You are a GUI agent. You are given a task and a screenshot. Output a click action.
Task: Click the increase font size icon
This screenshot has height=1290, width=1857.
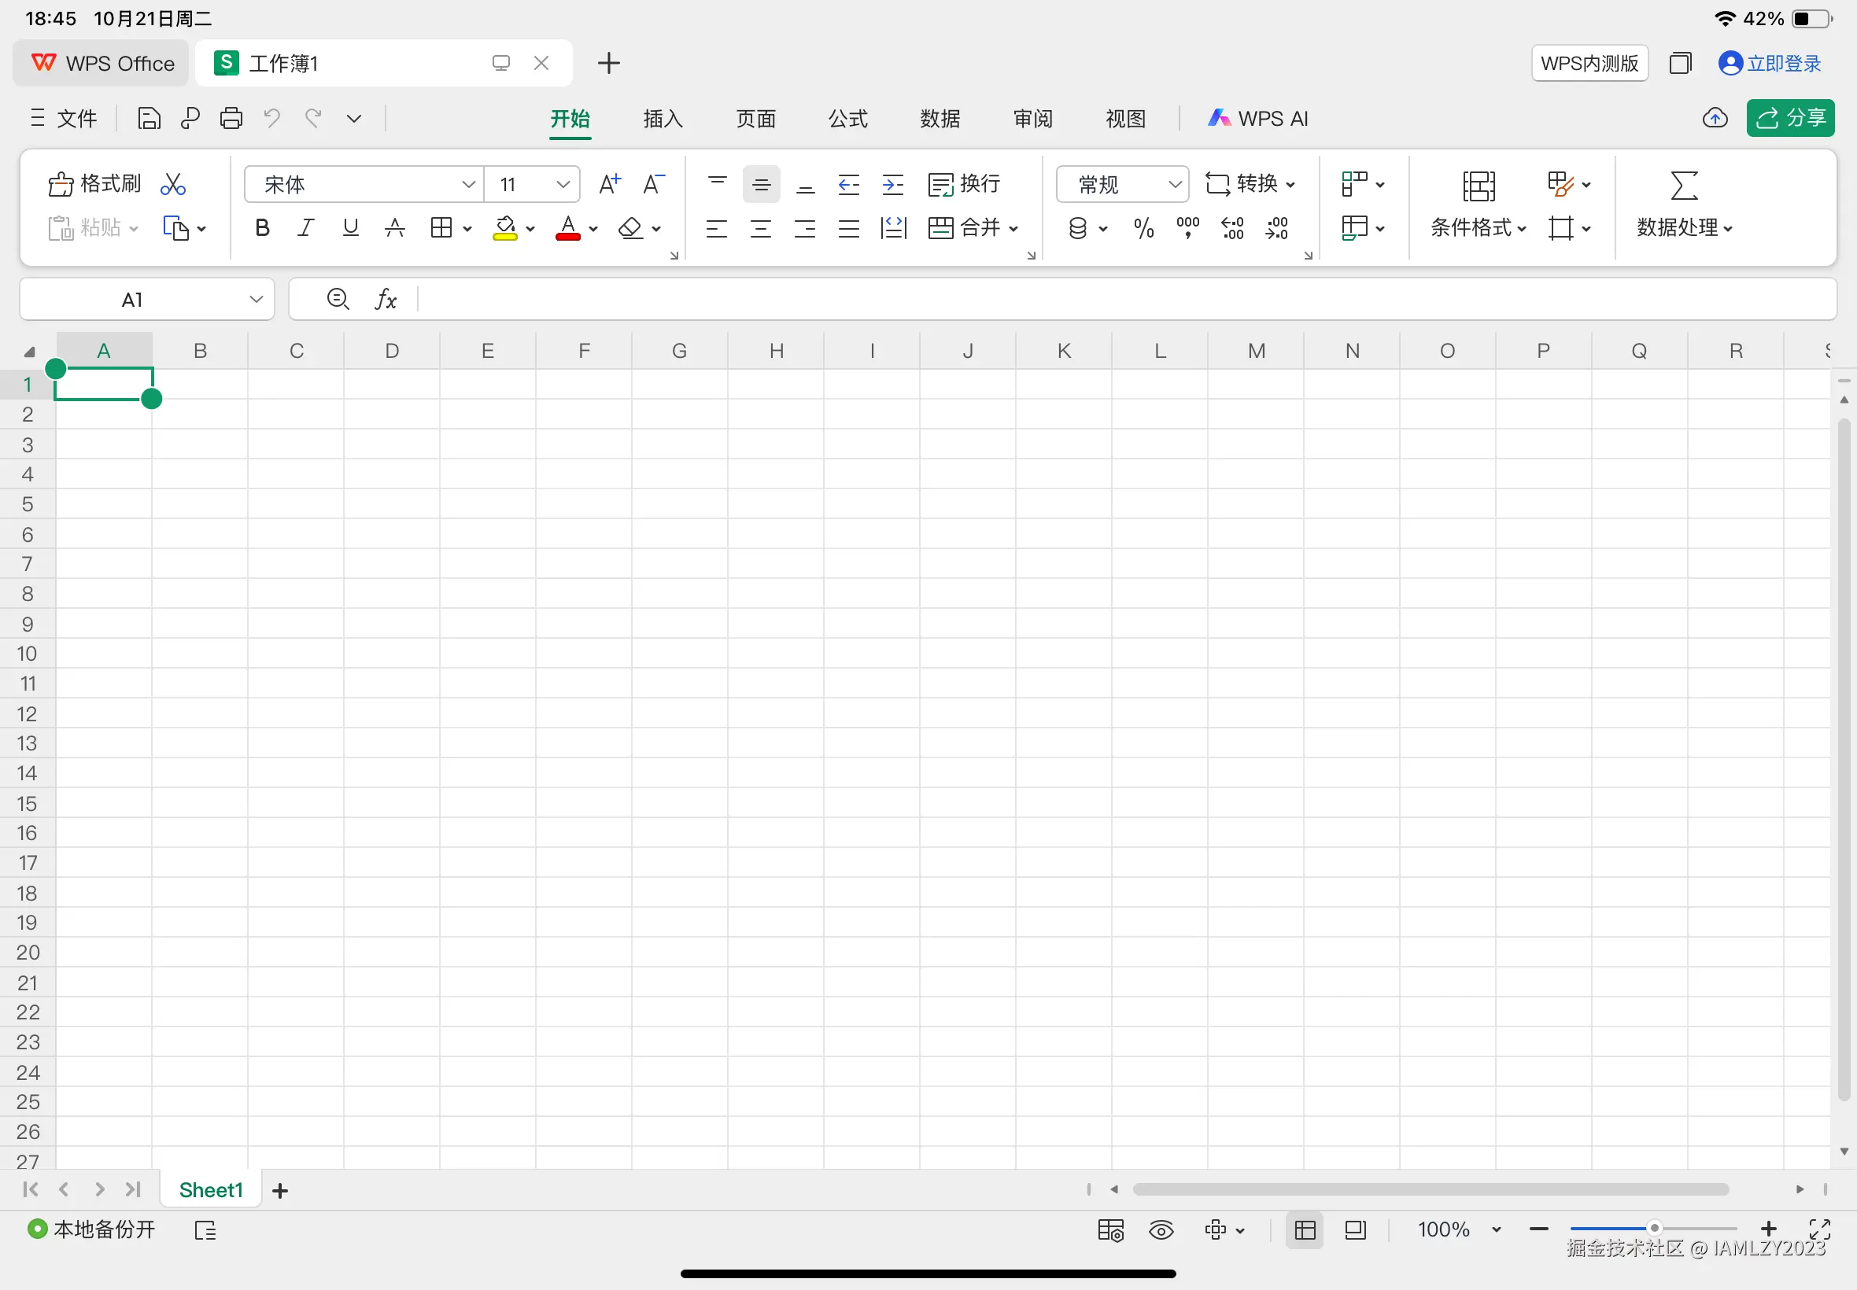pos(610,184)
